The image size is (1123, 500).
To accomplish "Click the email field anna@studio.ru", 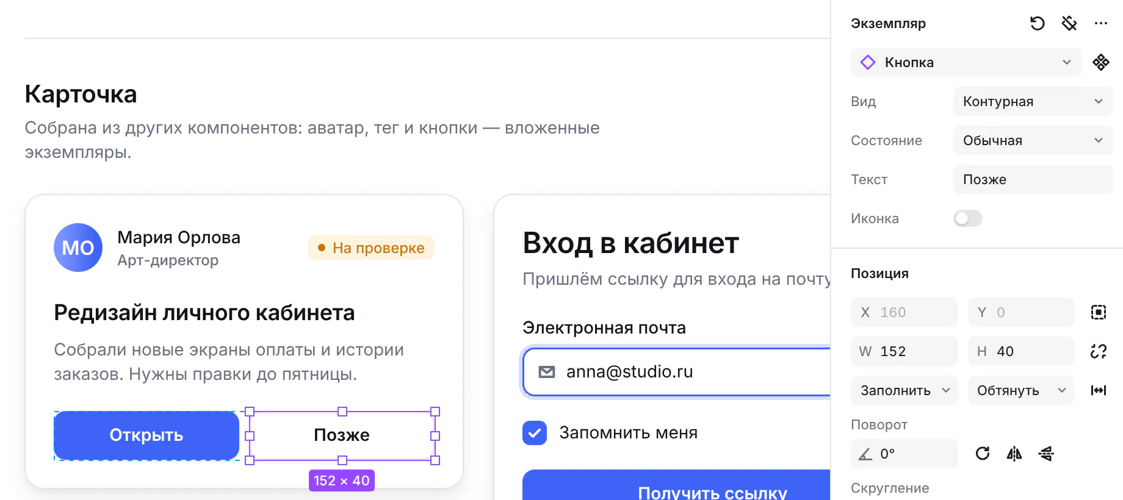I will coord(676,372).
